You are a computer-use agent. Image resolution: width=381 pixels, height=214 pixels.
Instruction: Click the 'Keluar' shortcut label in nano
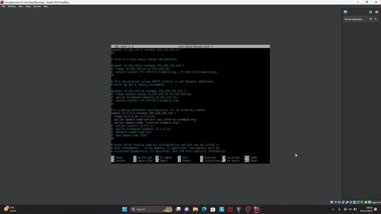[120, 160]
